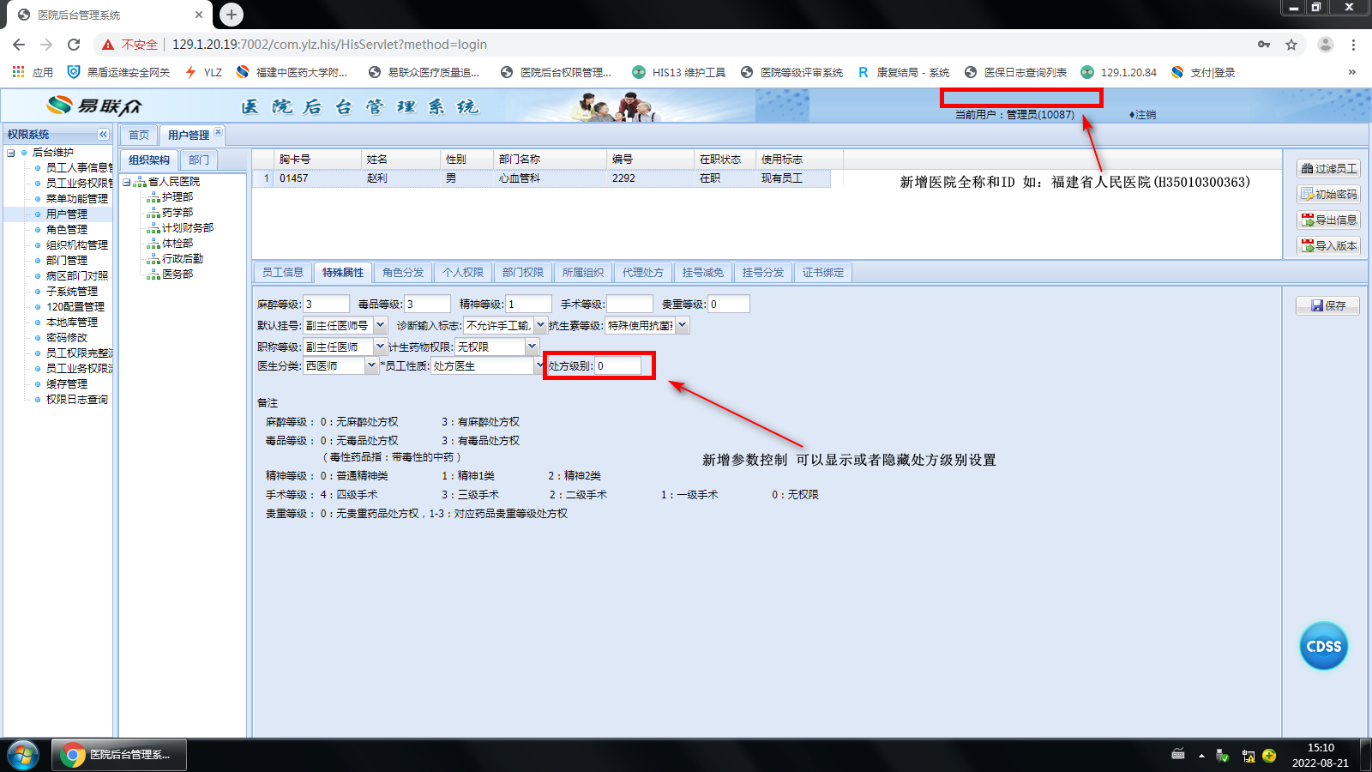Open the 抗生素等级 dropdown
This screenshot has width=1372, height=772.
click(x=683, y=326)
